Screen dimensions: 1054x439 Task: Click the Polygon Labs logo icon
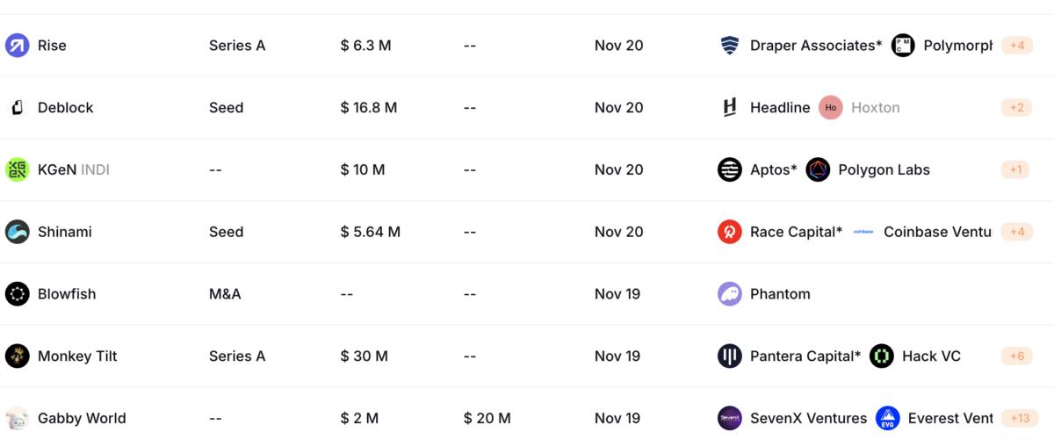pos(818,169)
